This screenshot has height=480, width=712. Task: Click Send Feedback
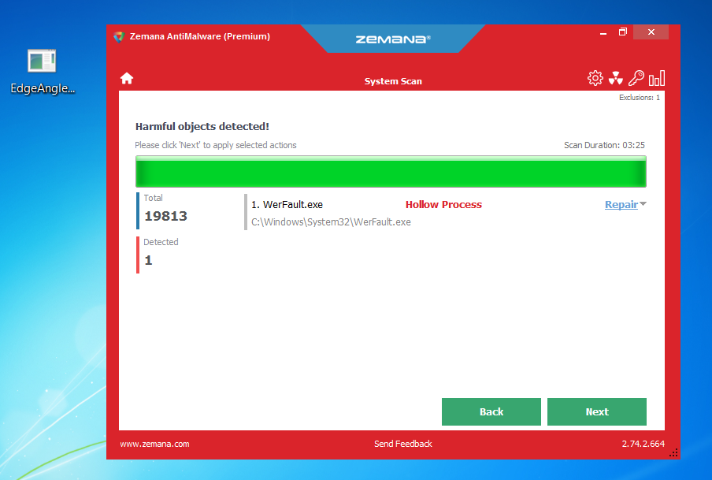pyautogui.click(x=402, y=444)
